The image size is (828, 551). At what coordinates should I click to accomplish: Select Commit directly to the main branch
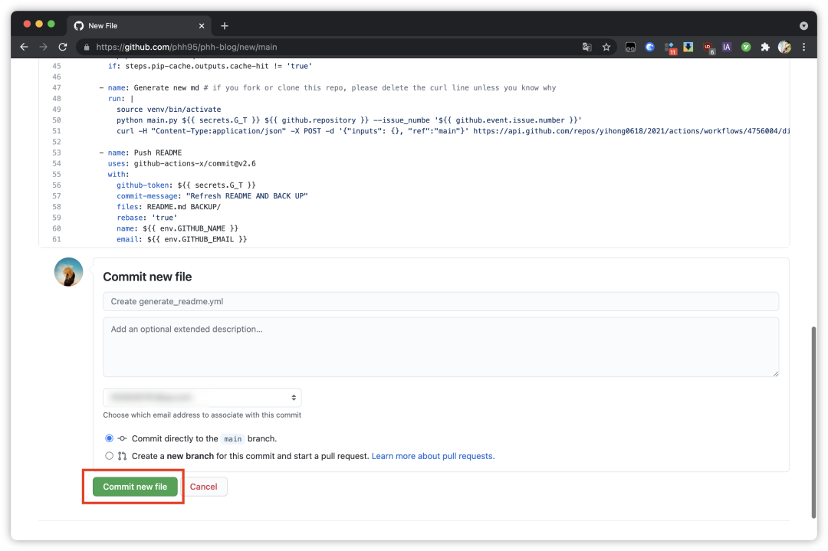pos(109,438)
